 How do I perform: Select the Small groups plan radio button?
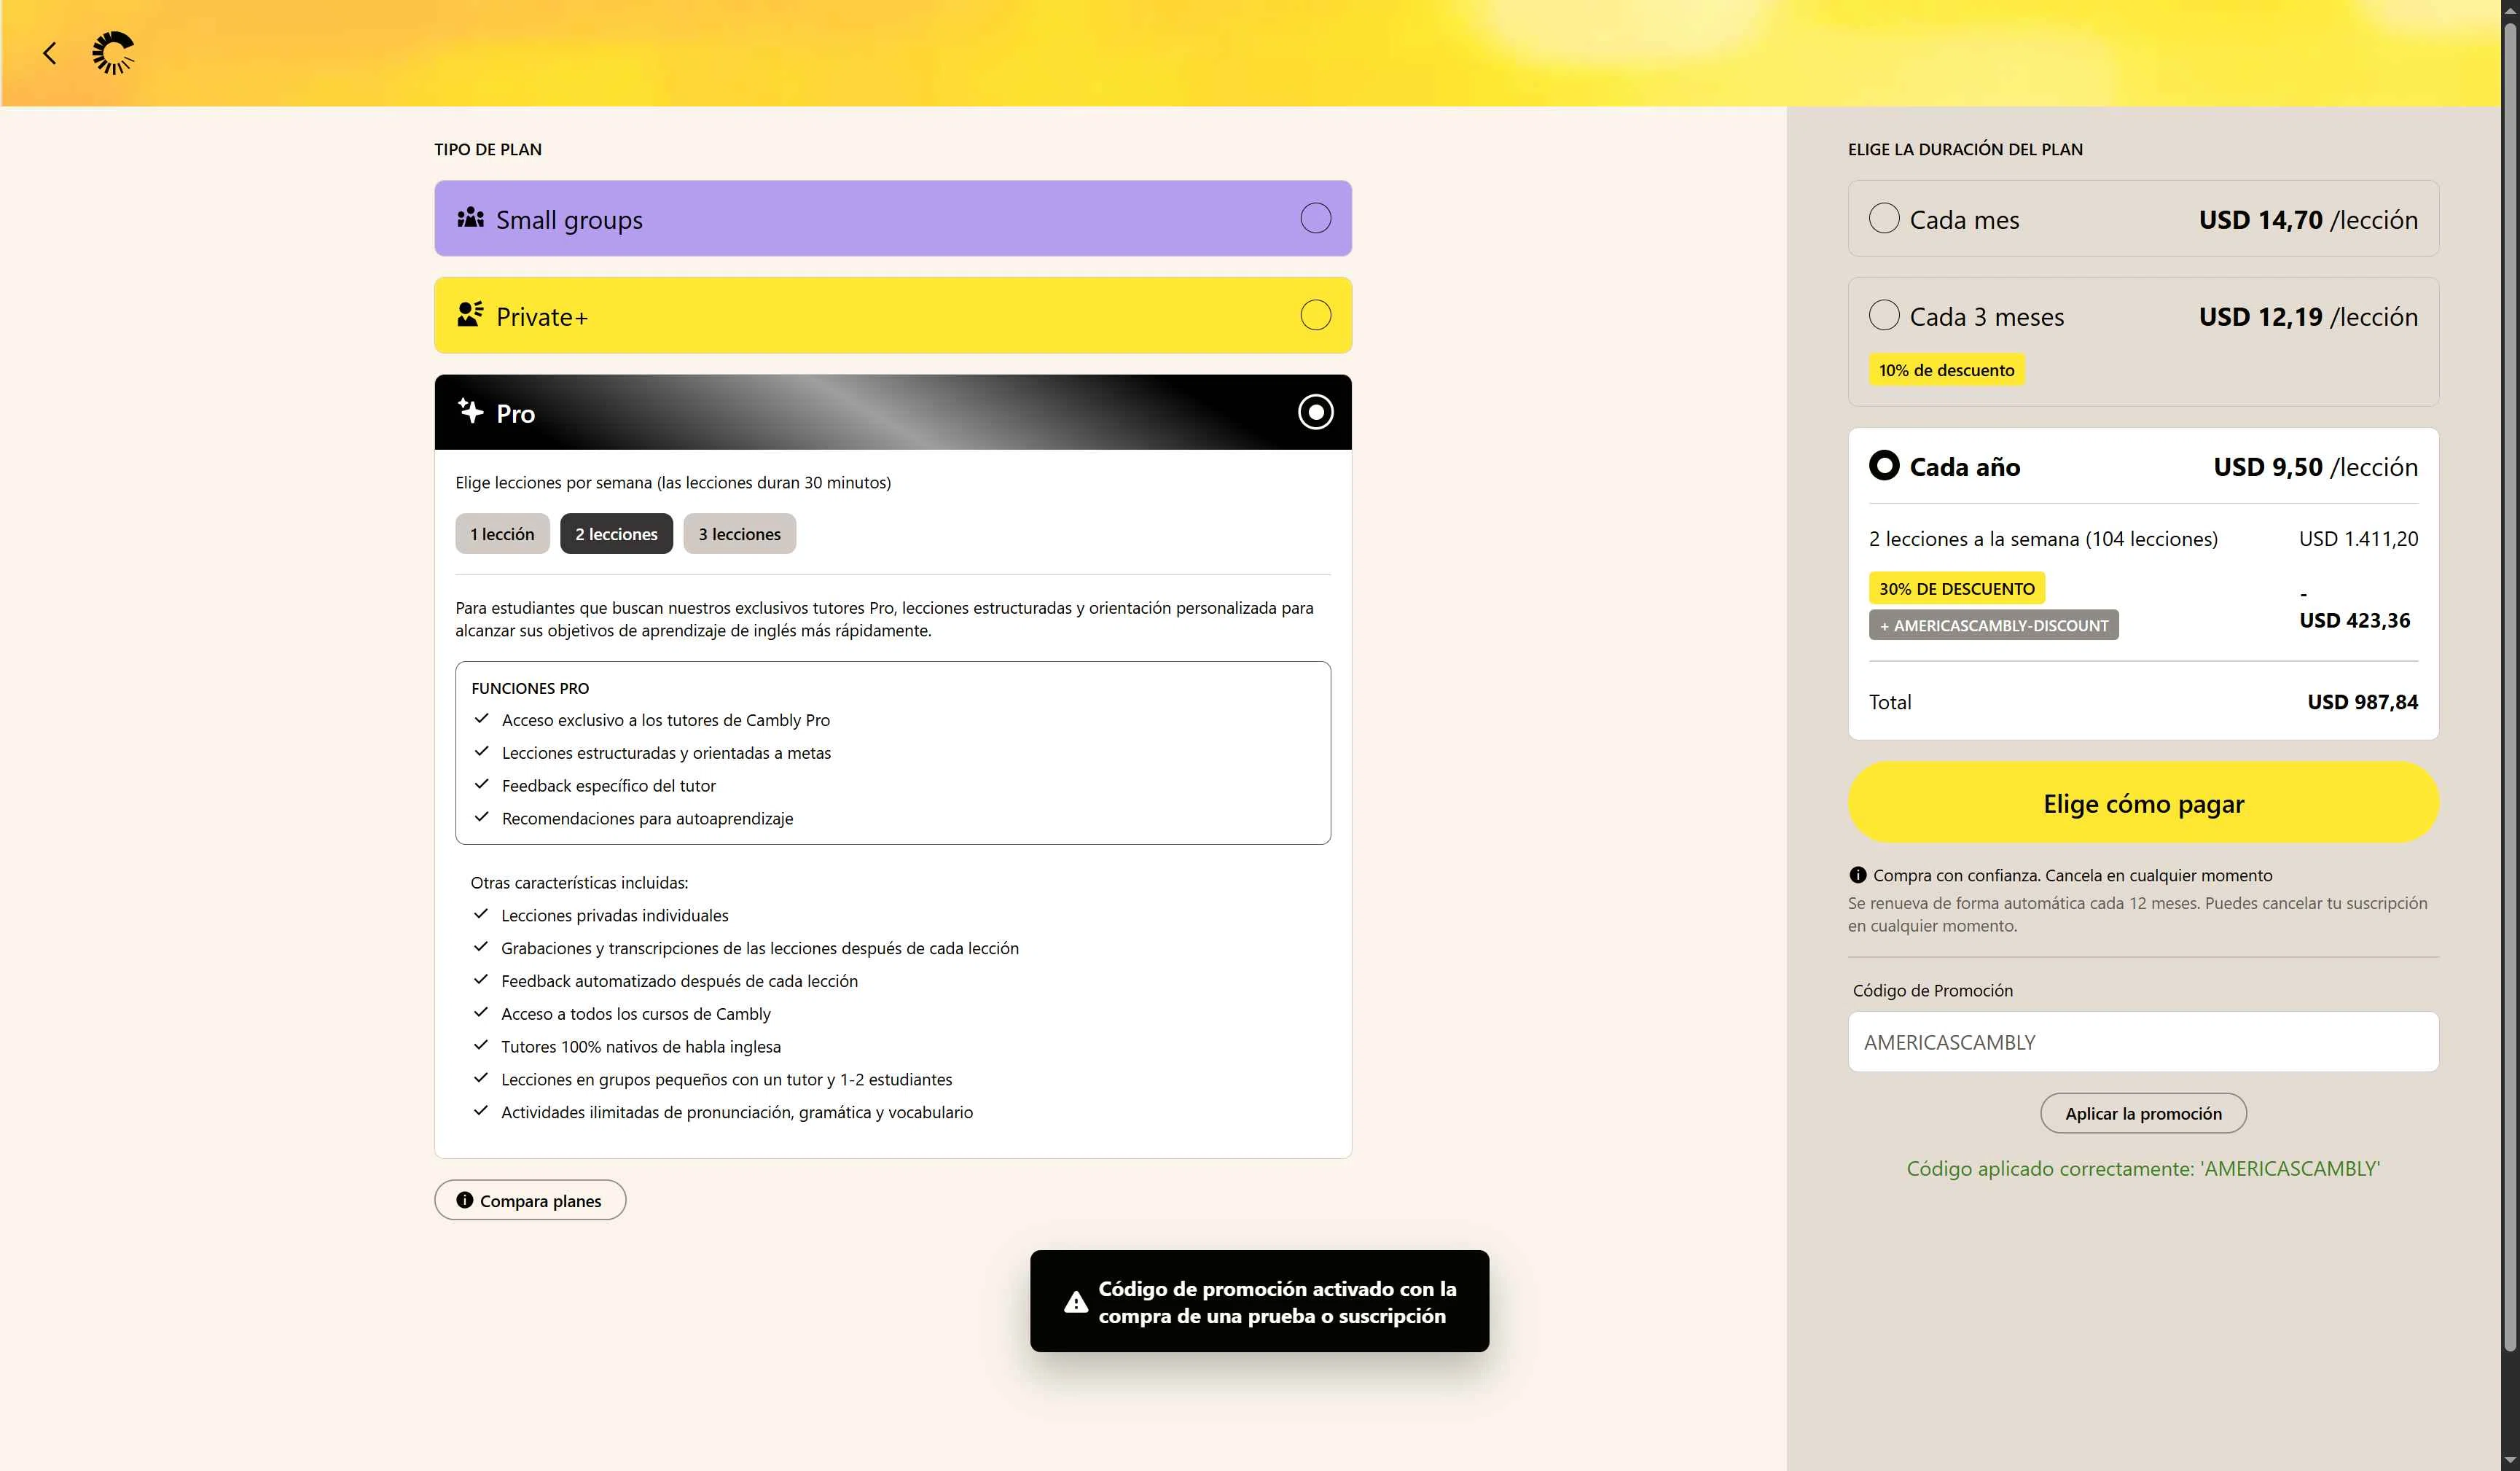[1315, 217]
